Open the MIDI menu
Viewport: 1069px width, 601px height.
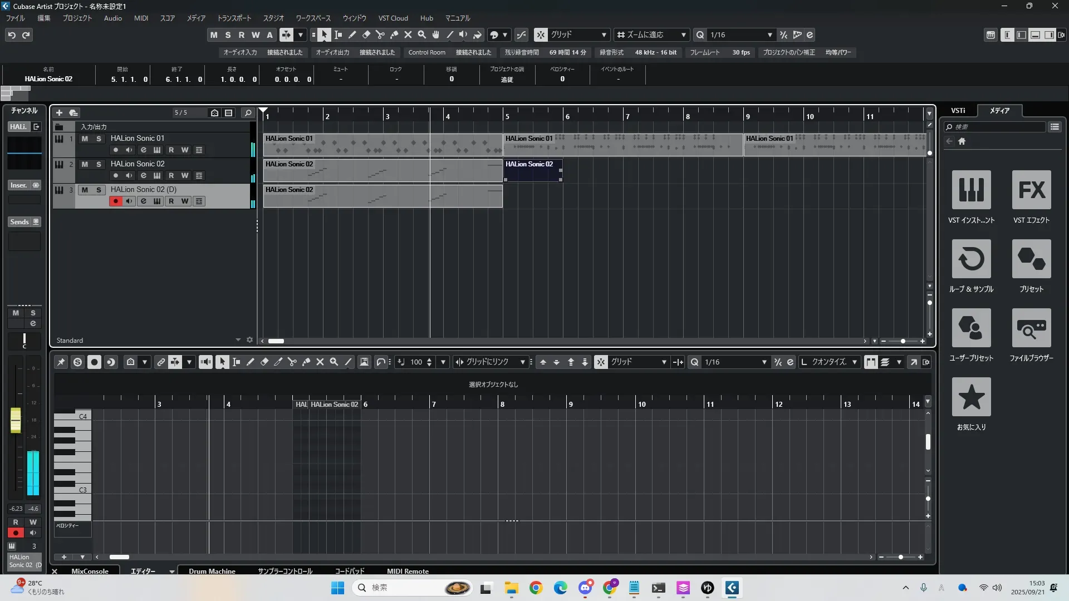click(141, 18)
